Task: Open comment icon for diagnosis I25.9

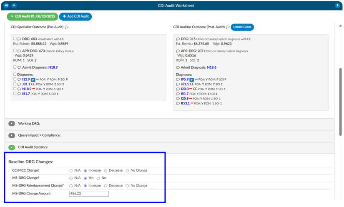Action: click(178, 99)
